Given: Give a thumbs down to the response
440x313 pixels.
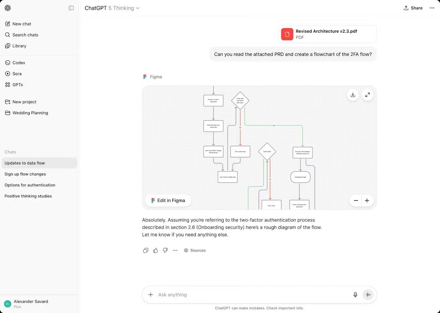Looking at the screenshot, I should click(x=165, y=250).
